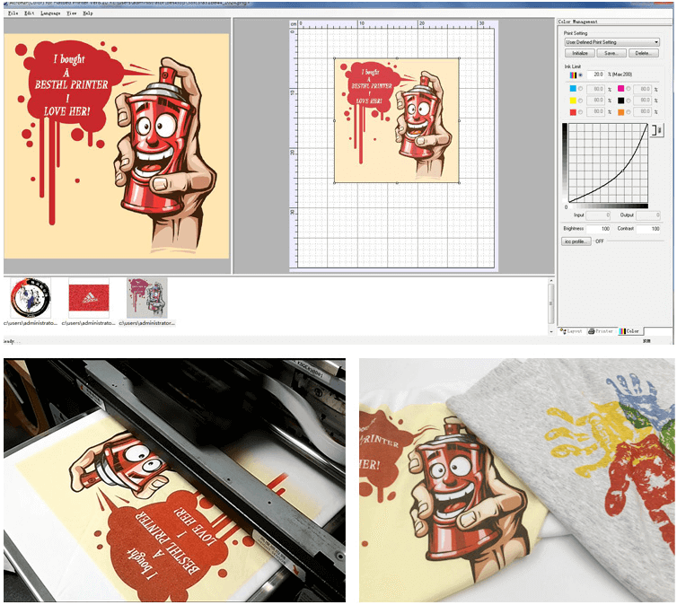This screenshot has height=605, width=677.
Task: Click the magenta ink percentage field
Action: coord(643,89)
